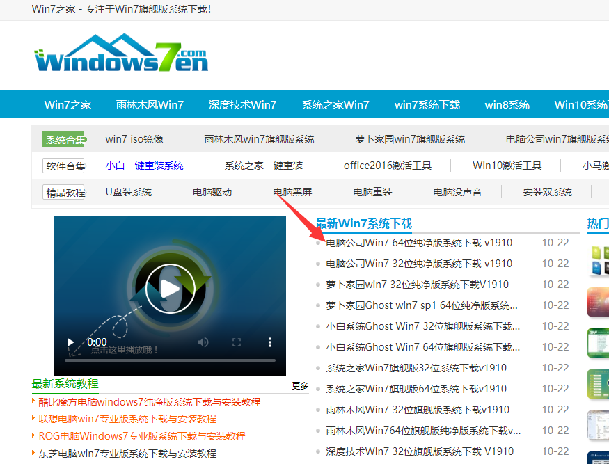Open the 电脑重装 tutorial link
Image resolution: width=609 pixels, height=464 pixels.
[x=372, y=192]
